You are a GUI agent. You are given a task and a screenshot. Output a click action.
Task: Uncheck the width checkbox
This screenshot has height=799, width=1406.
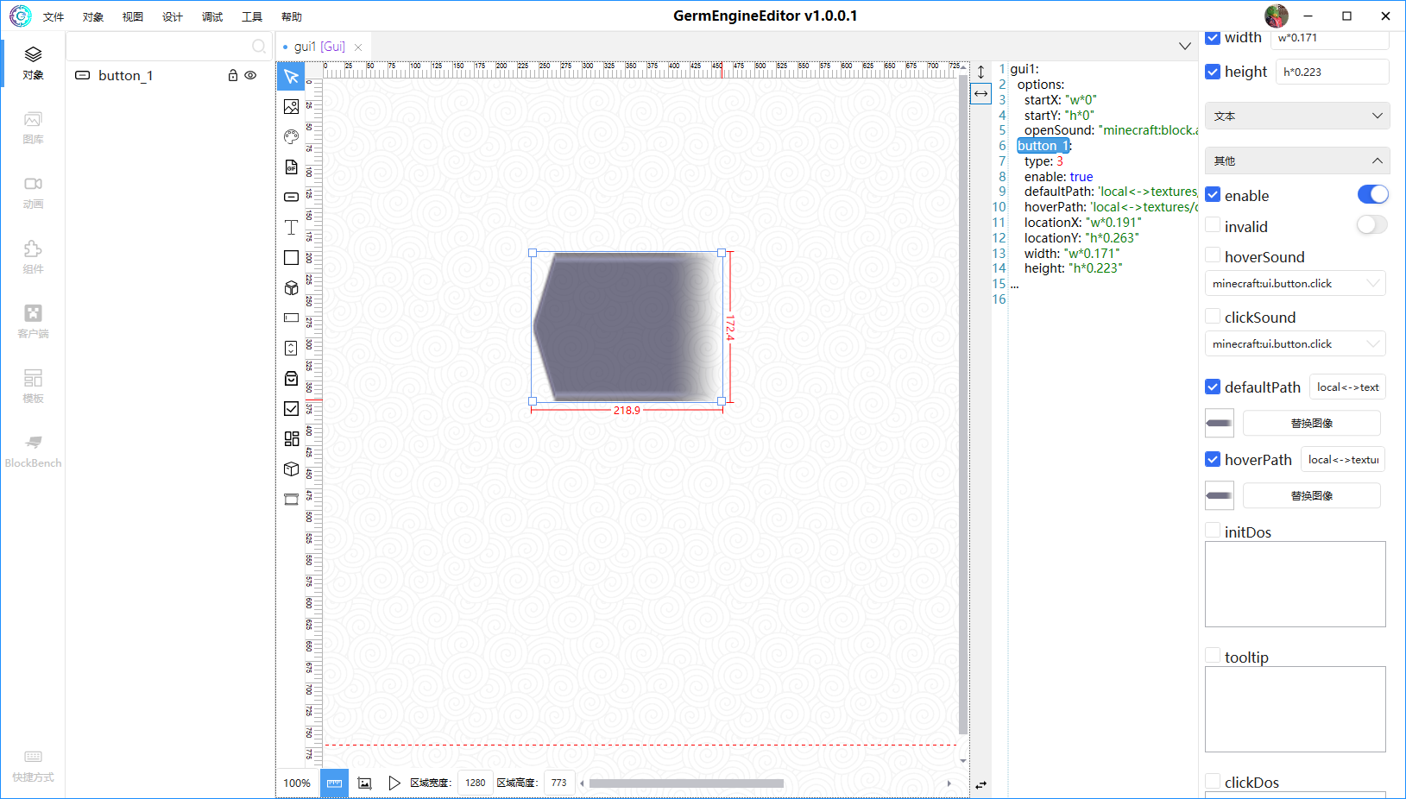coord(1213,37)
